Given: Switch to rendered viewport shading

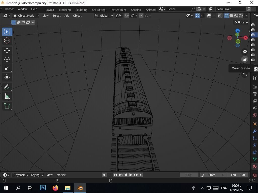Looking at the screenshot, I should pyautogui.click(x=241, y=16).
